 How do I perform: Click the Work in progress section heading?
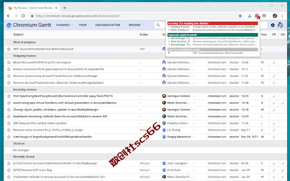point(24,42)
